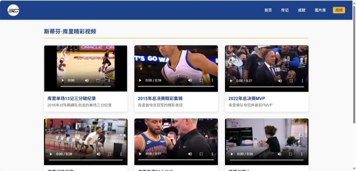
Task: Select the highlighted 视频 nav button
Action: 339,10
